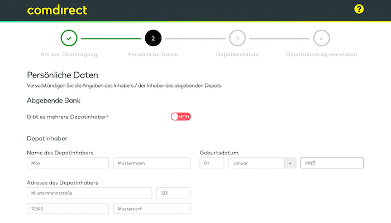Focus street field Mustermannstraße
This screenshot has height=223, width=391.
[x=89, y=193]
